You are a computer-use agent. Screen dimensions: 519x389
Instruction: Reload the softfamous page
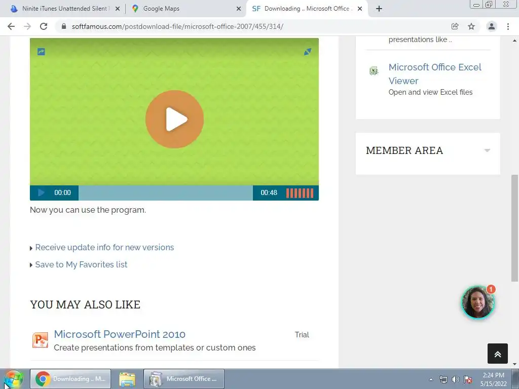[44, 26]
